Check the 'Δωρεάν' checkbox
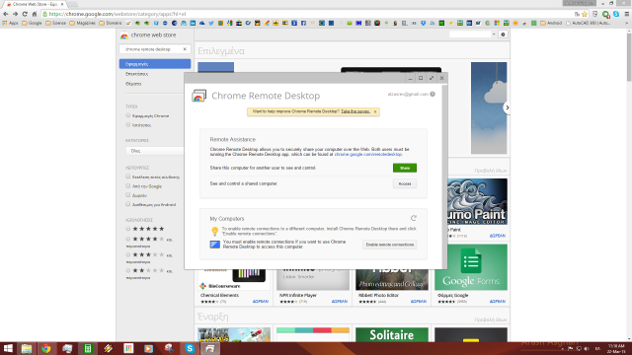This screenshot has width=632, height=355. click(x=128, y=195)
